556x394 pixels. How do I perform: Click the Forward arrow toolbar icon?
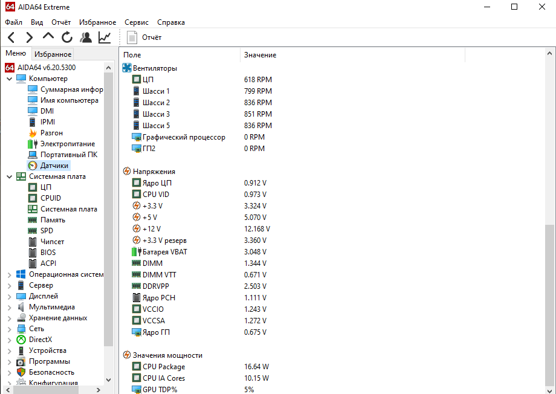[x=30, y=37]
